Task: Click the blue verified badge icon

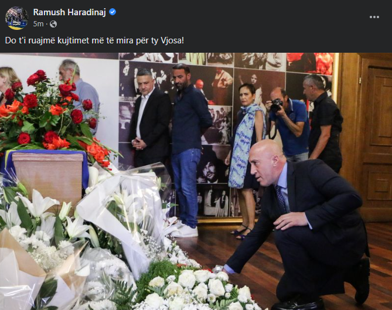Action: coord(113,12)
